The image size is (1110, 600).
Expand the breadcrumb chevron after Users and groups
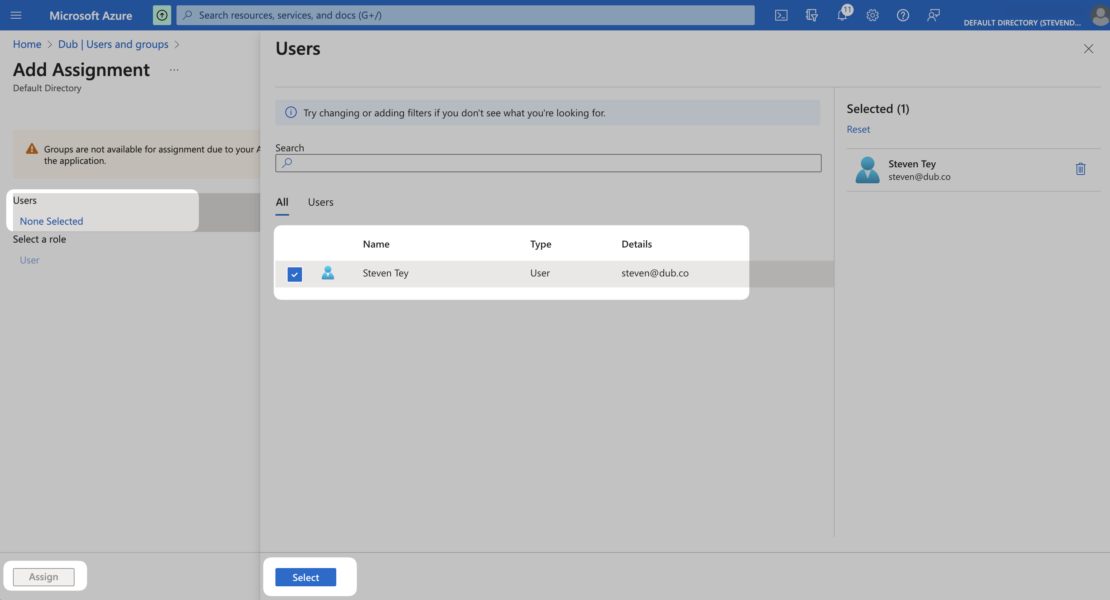[177, 44]
